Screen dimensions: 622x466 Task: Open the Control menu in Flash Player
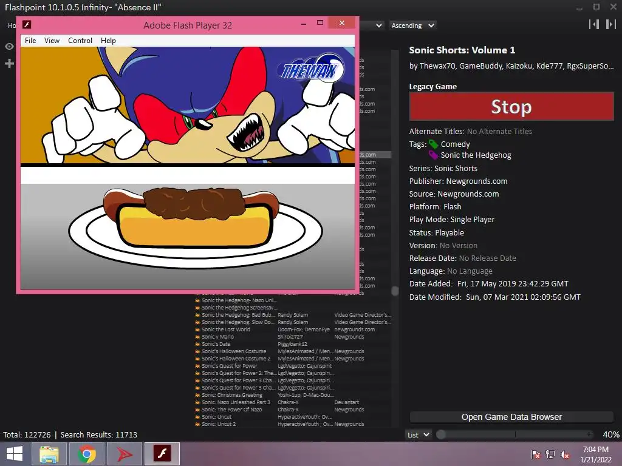coord(80,41)
